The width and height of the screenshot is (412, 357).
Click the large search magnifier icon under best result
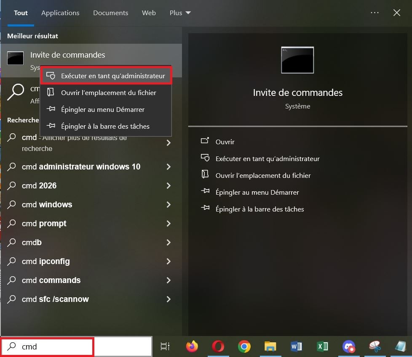coord(16,92)
